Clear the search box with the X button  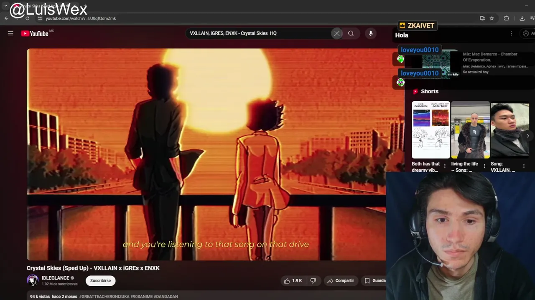(x=337, y=33)
